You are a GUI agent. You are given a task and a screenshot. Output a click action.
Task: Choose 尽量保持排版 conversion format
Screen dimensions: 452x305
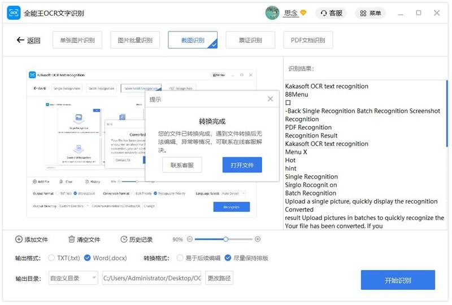pyautogui.click(x=228, y=258)
